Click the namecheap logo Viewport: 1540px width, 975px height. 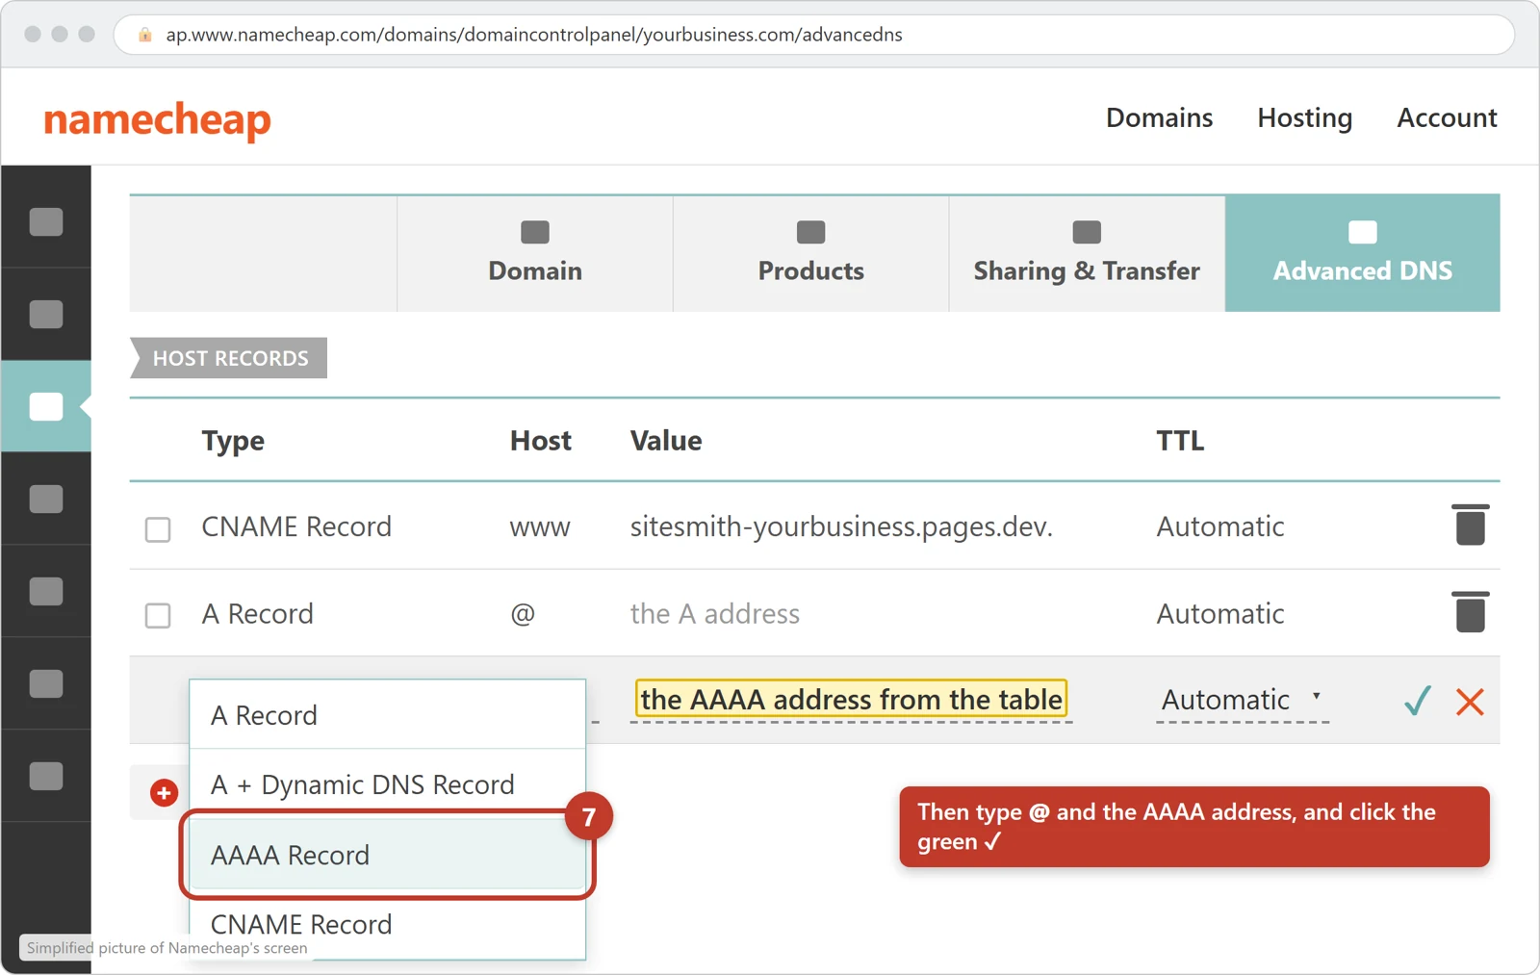click(157, 120)
